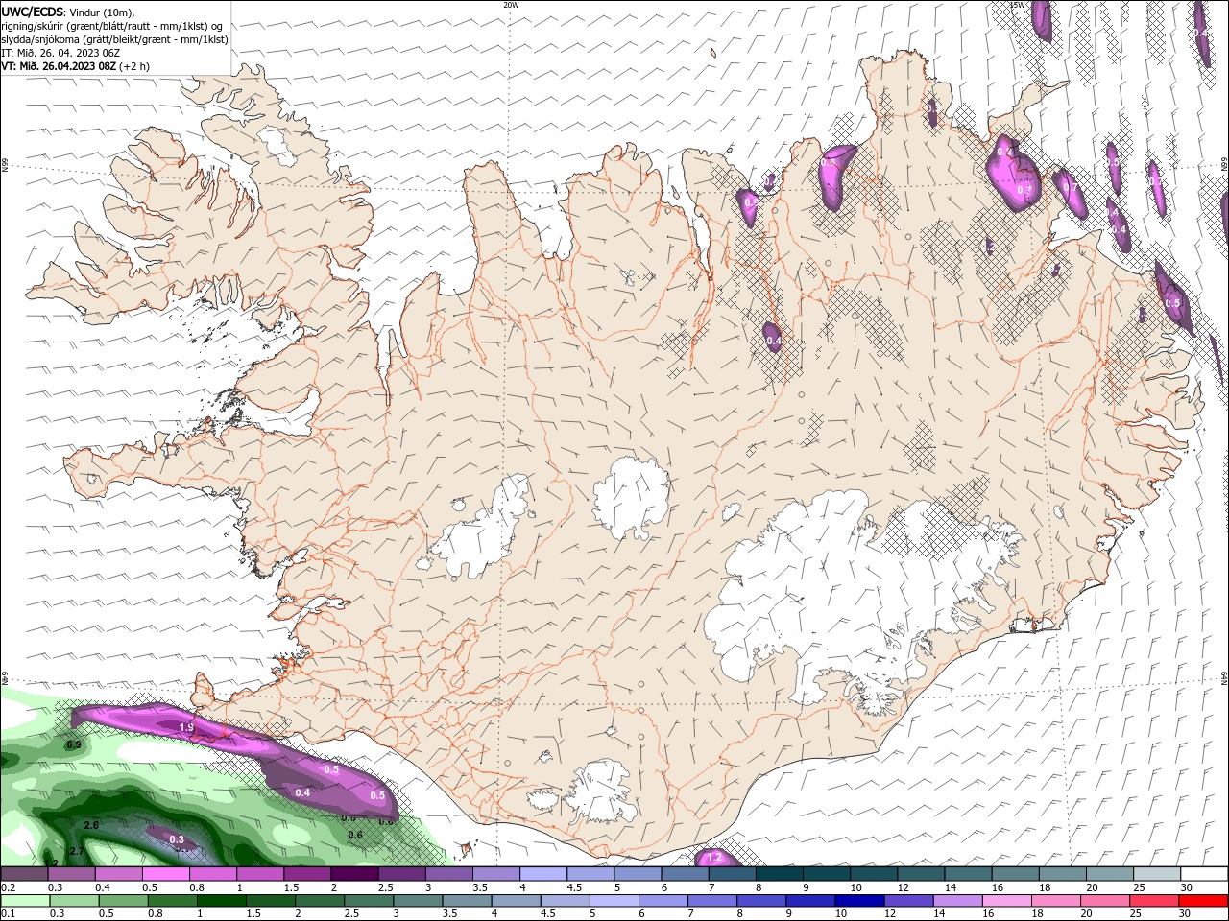
Task: Click the 'VT: Mið. 26.04.2023 08Z (+2 h)' line
Action: (x=75, y=66)
